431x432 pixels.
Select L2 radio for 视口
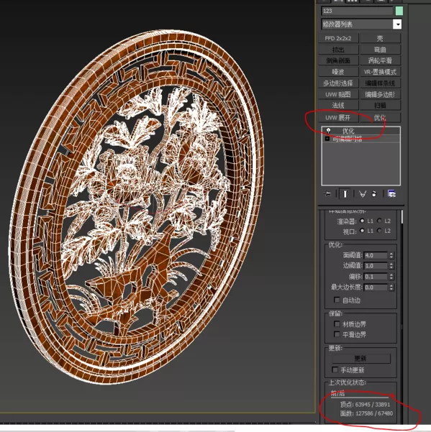(x=379, y=231)
